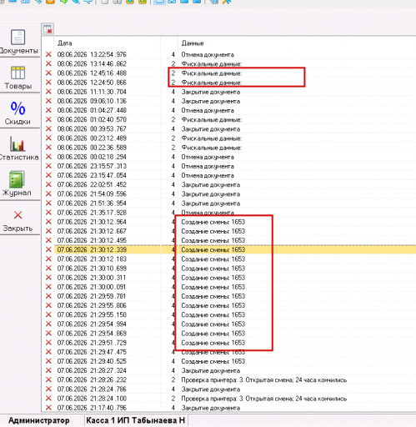
Task: Click the clear-journal icon above the list
Action: coord(48,28)
